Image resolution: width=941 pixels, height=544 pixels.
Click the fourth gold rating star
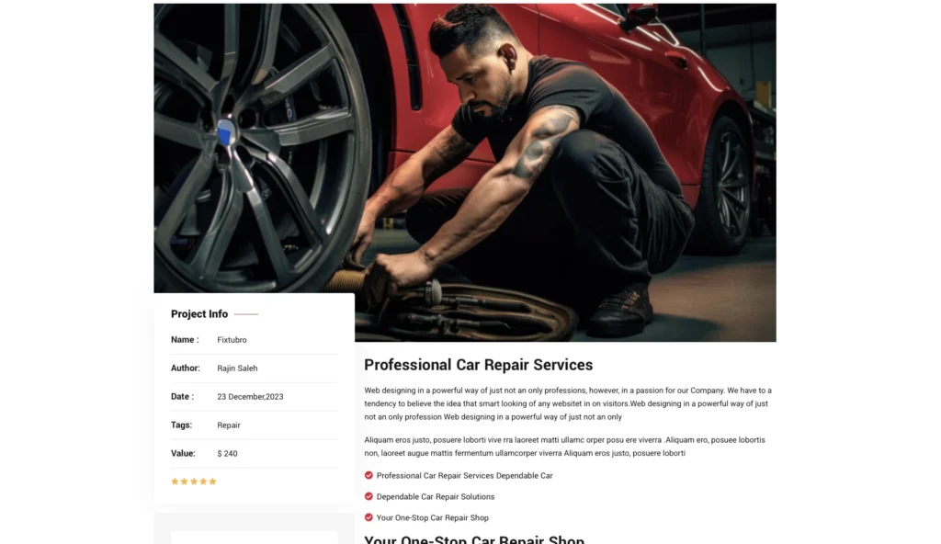(x=203, y=482)
